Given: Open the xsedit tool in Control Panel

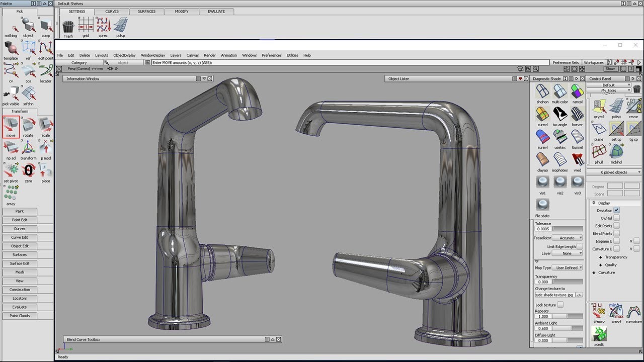Looking at the screenshot, I should pyautogui.click(x=599, y=336).
